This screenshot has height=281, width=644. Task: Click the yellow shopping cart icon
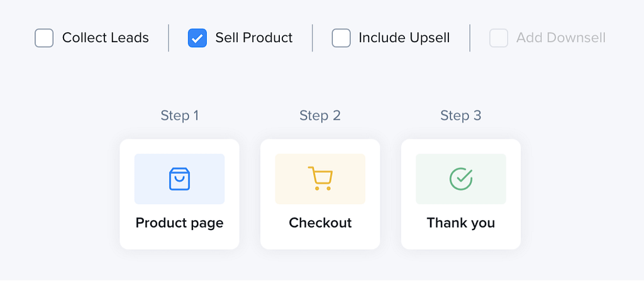pos(320,179)
